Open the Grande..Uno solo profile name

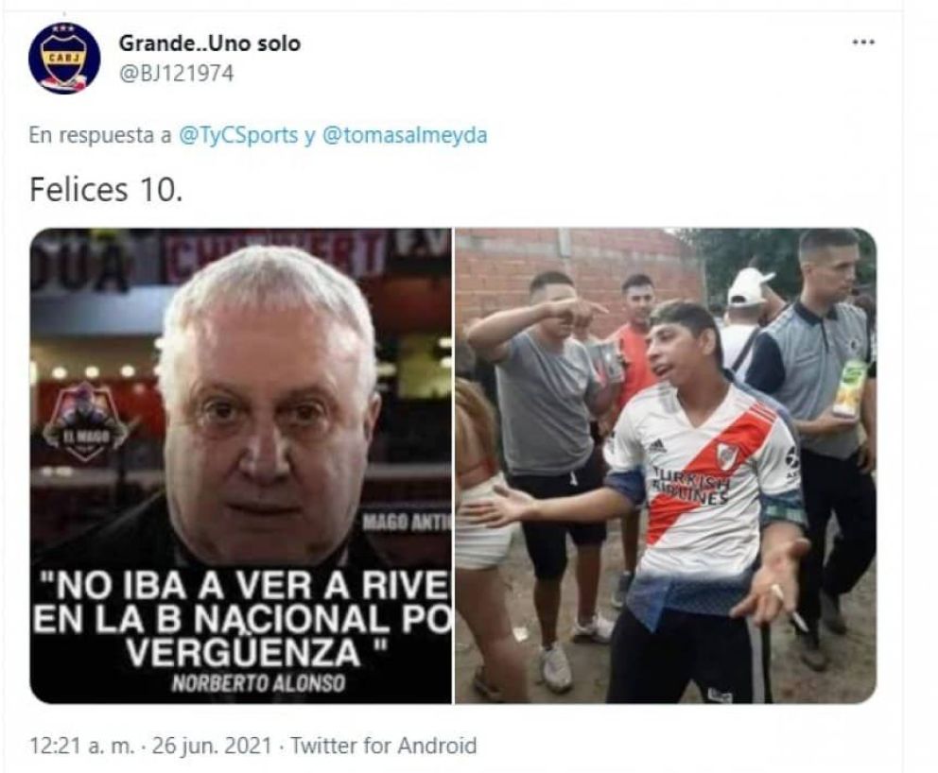209,43
